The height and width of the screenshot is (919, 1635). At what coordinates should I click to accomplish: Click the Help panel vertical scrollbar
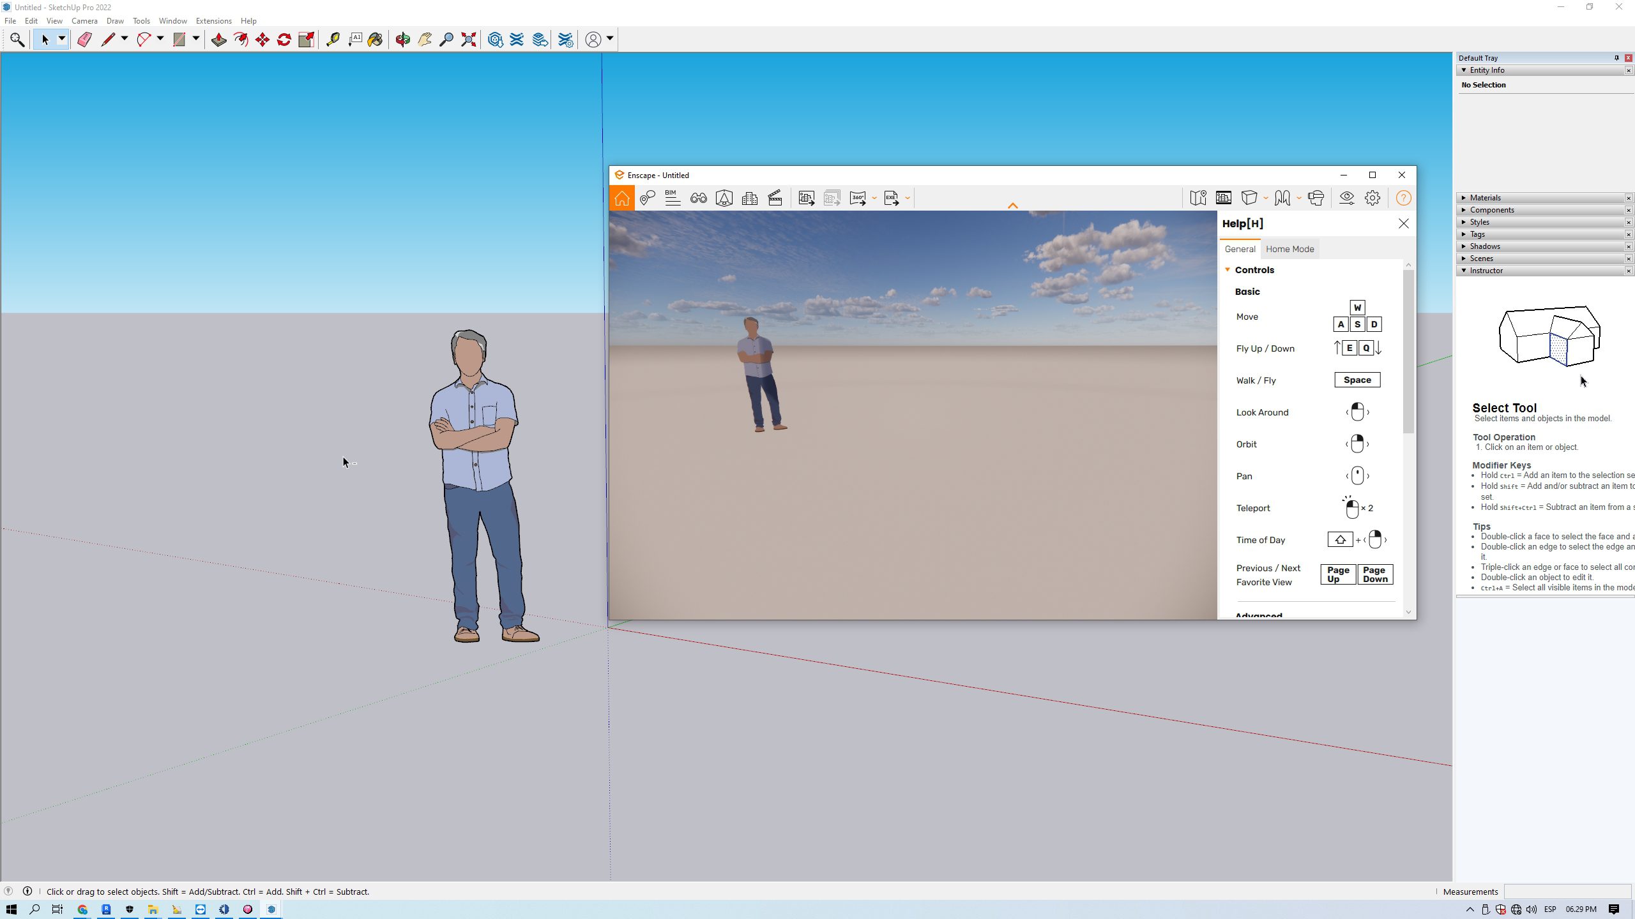pyautogui.click(x=1408, y=351)
